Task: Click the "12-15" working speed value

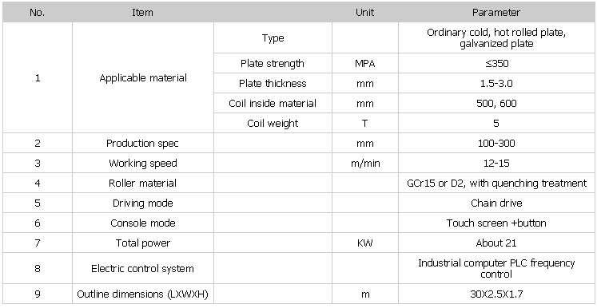Action: point(496,163)
